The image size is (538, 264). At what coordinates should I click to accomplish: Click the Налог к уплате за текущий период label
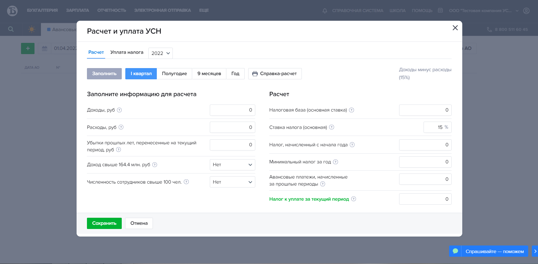[x=309, y=199]
